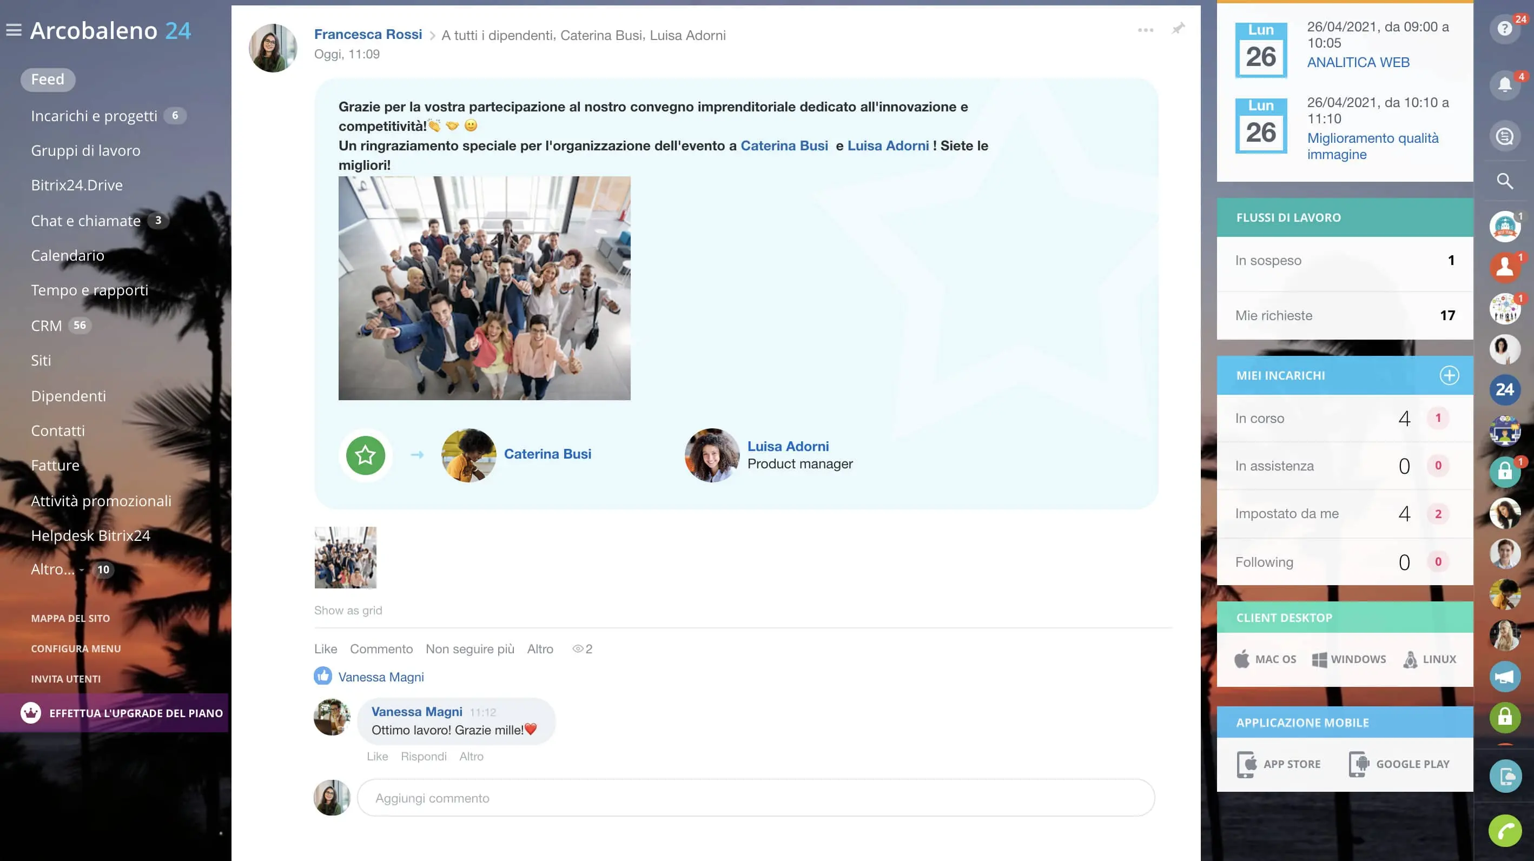Screen dimensions: 1534x861
Task: Click Rispondi on Vanessa's comment
Action: (423, 756)
